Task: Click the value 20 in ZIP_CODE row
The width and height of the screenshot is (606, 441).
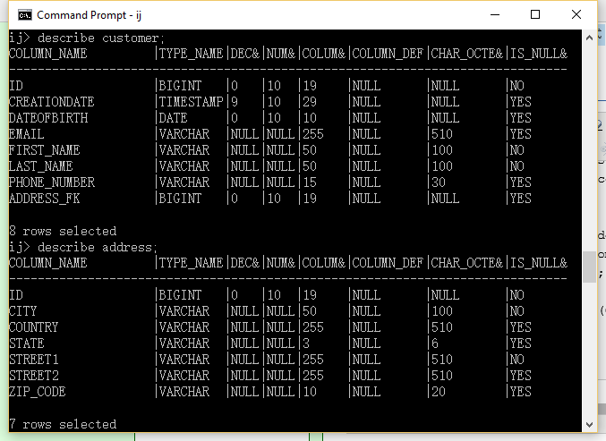Action: tap(439, 392)
